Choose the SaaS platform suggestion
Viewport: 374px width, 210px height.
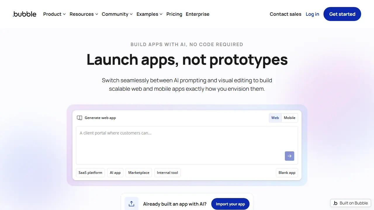pos(90,173)
